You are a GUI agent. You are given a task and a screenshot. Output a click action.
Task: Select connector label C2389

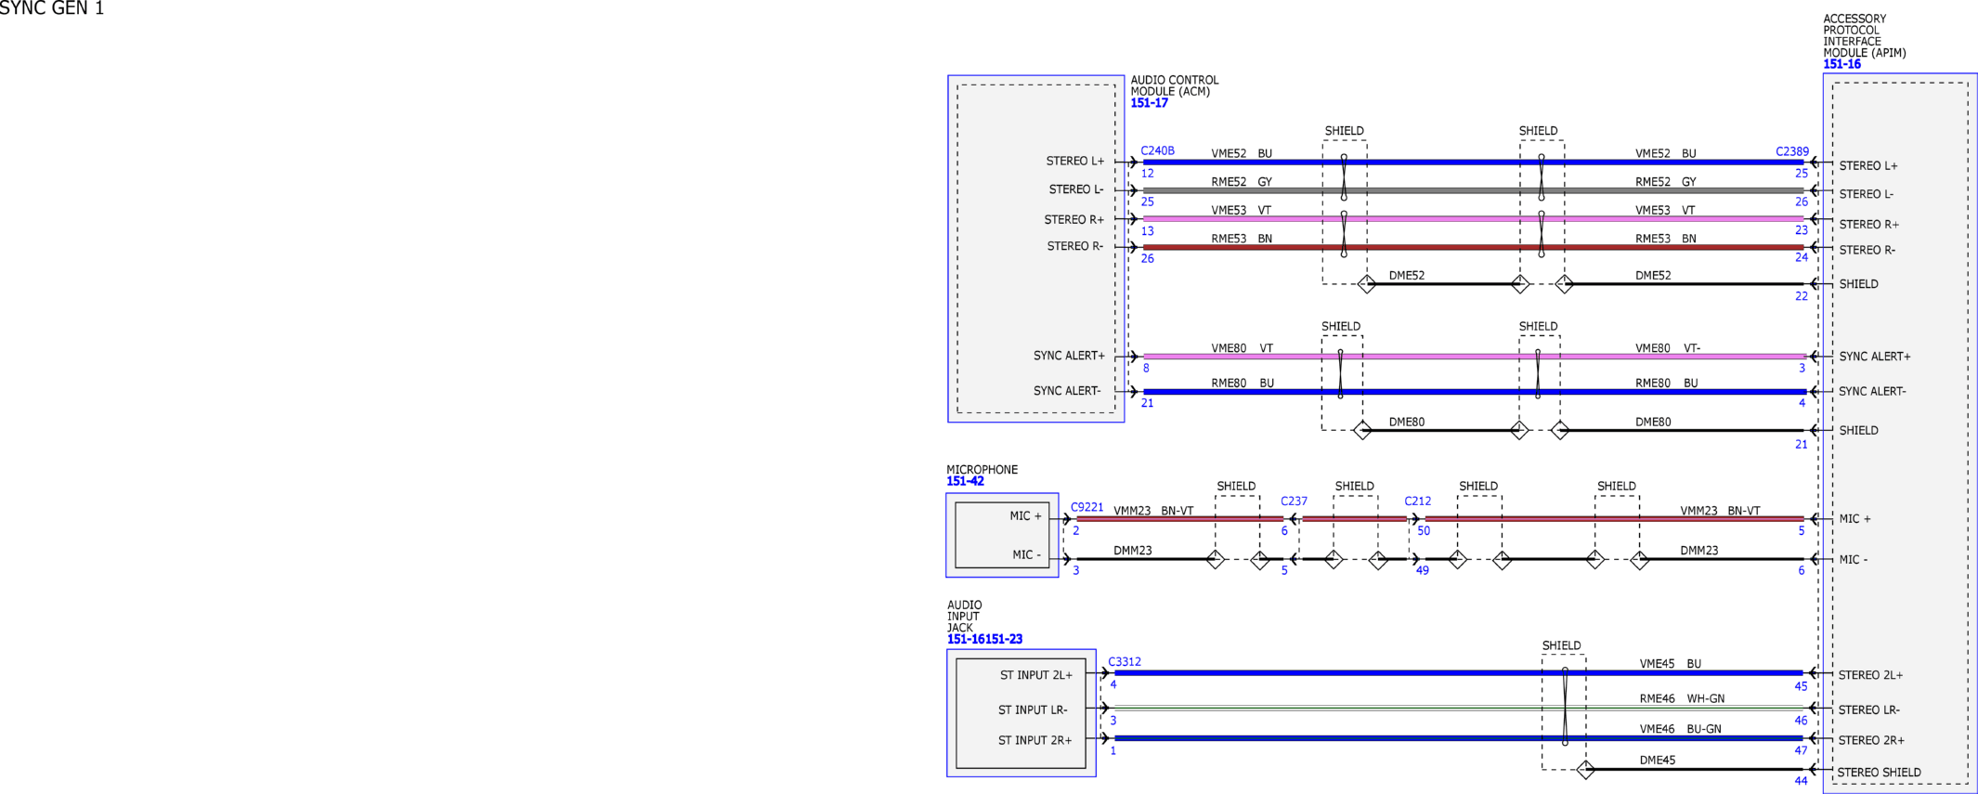1792,151
